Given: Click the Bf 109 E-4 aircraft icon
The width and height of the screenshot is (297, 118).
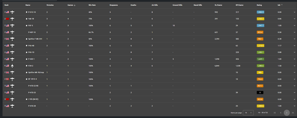Looking at the screenshot, I should coord(12,79).
